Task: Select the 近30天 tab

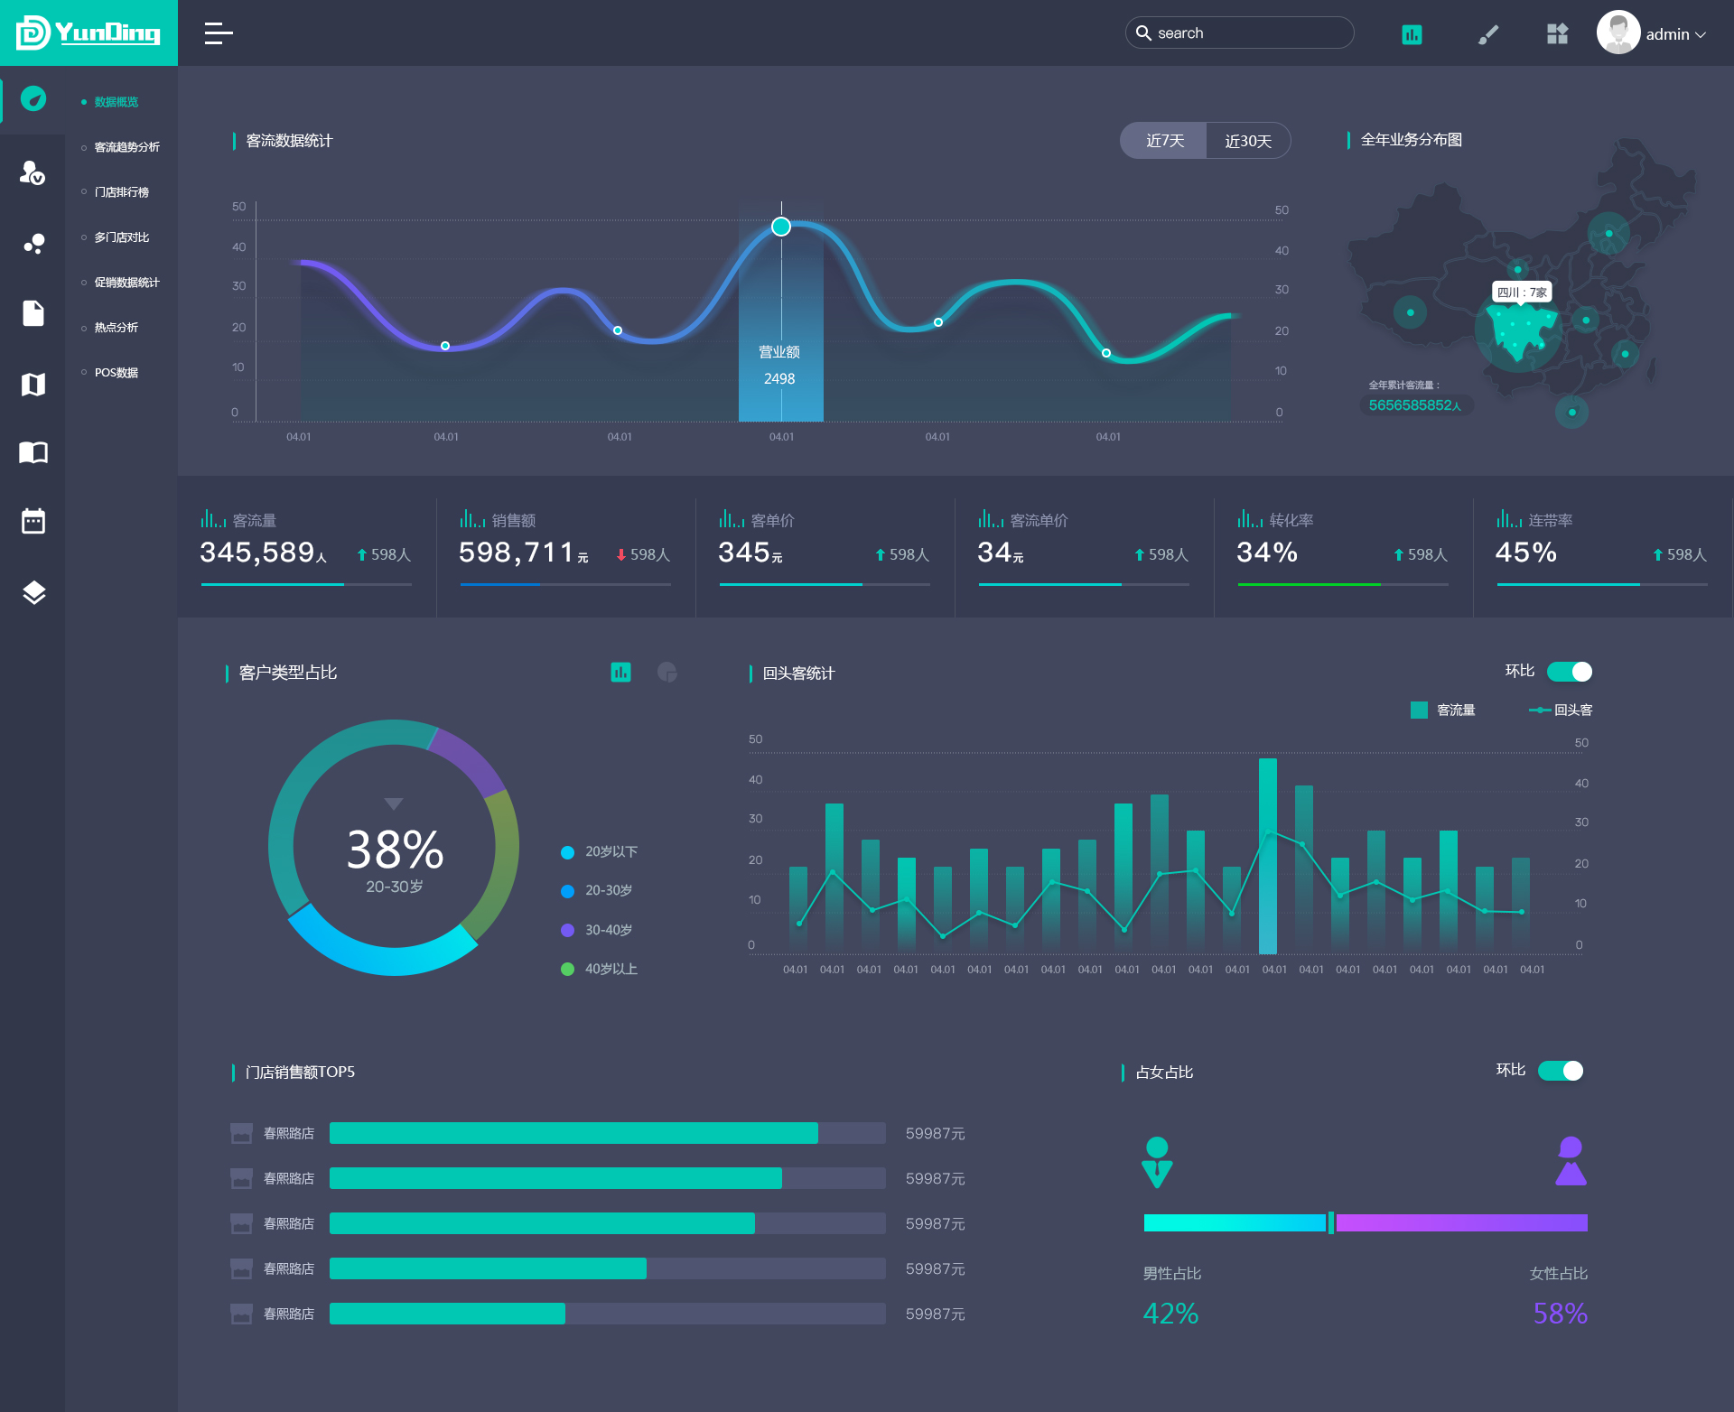Action: (x=1247, y=141)
